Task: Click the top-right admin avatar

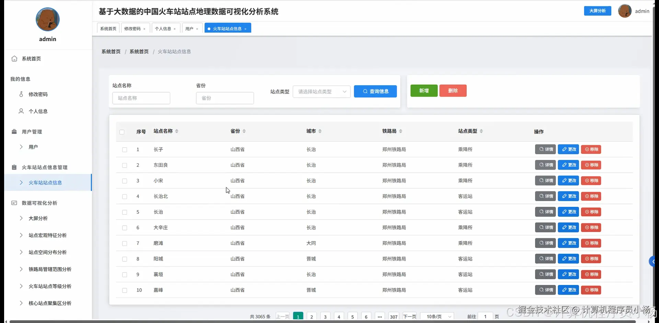Action: [625, 11]
